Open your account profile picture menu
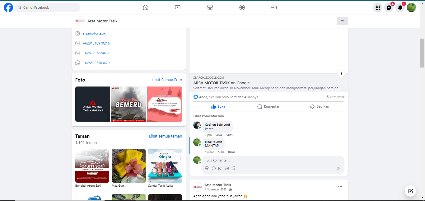This screenshot has width=425, height=201. click(411, 7)
